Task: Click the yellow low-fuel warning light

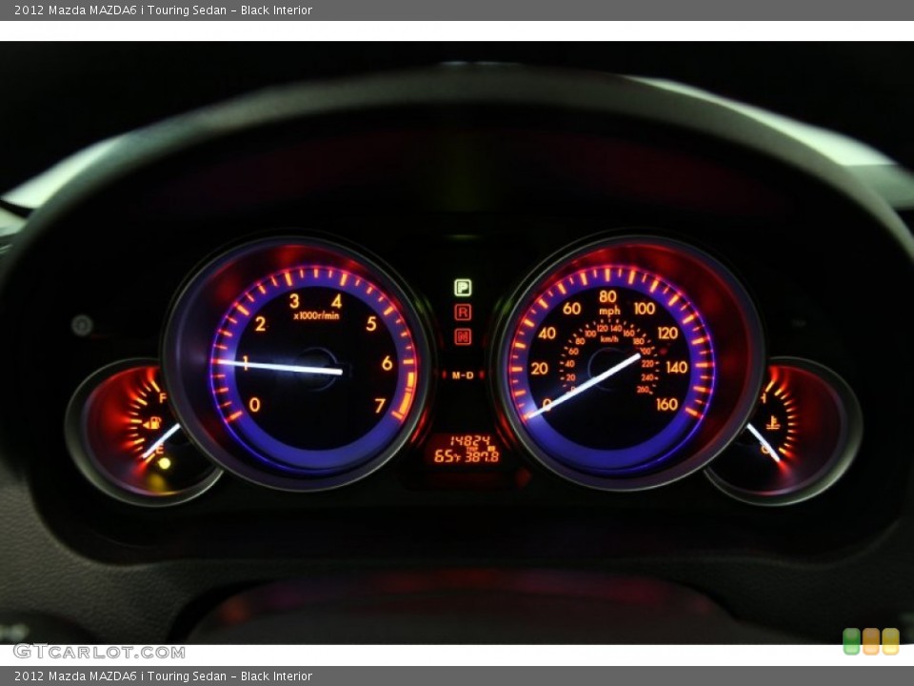Action: (x=165, y=463)
